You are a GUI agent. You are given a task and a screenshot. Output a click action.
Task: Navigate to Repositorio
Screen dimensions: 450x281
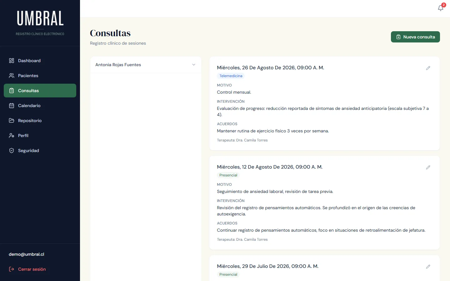point(40,121)
